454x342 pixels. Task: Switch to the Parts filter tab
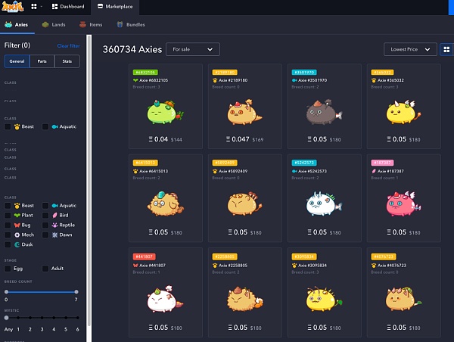[x=42, y=61]
